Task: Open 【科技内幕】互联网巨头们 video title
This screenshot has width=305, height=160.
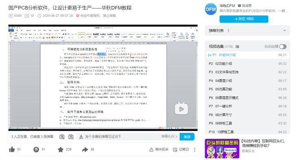Action: (x=263, y=143)
